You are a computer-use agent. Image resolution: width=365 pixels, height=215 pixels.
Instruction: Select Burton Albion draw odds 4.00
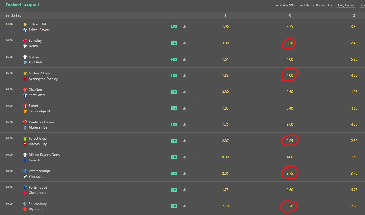coord(290,76)
